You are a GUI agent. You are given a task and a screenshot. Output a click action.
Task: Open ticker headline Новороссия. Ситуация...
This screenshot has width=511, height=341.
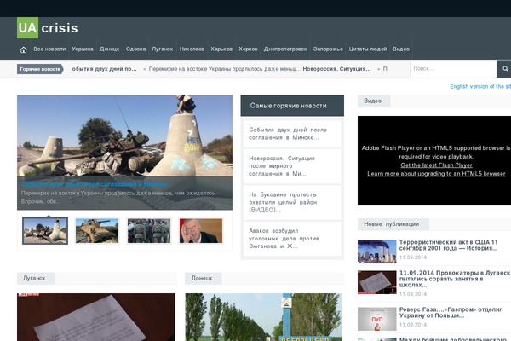[x=336, y=69]
